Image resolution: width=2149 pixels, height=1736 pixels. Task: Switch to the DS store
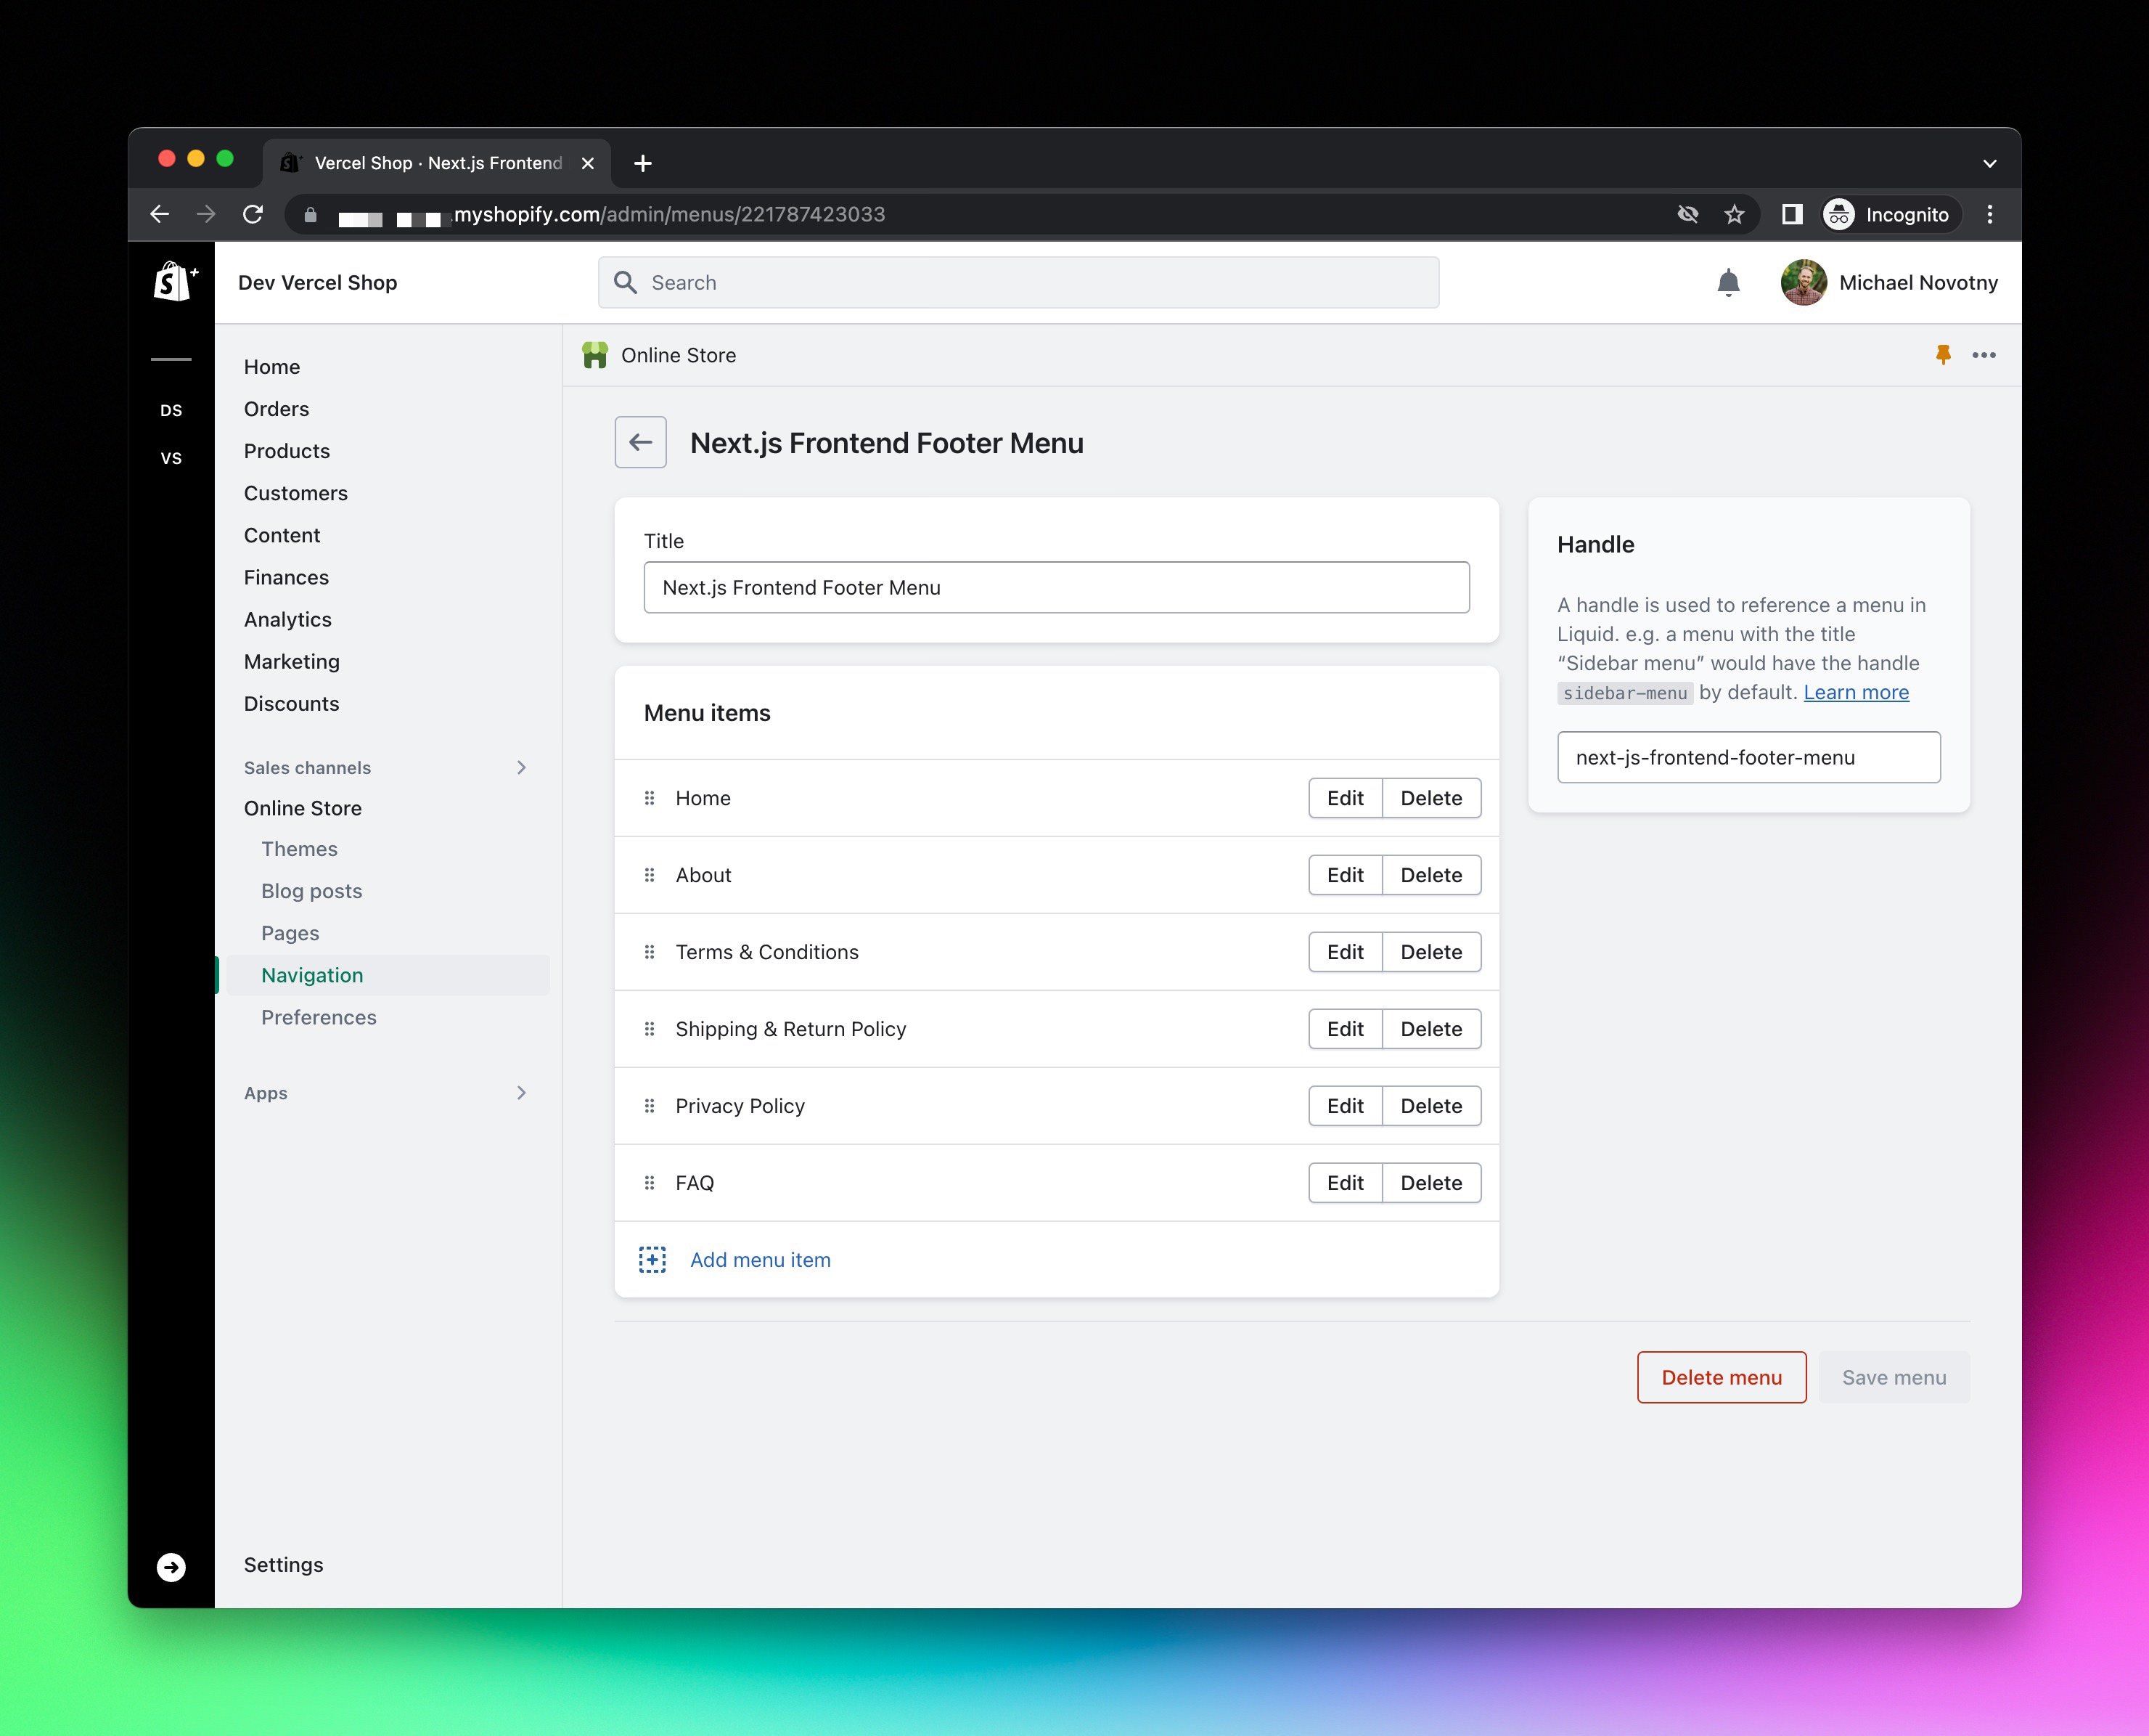pyautogui.click(x=171, y=410)
